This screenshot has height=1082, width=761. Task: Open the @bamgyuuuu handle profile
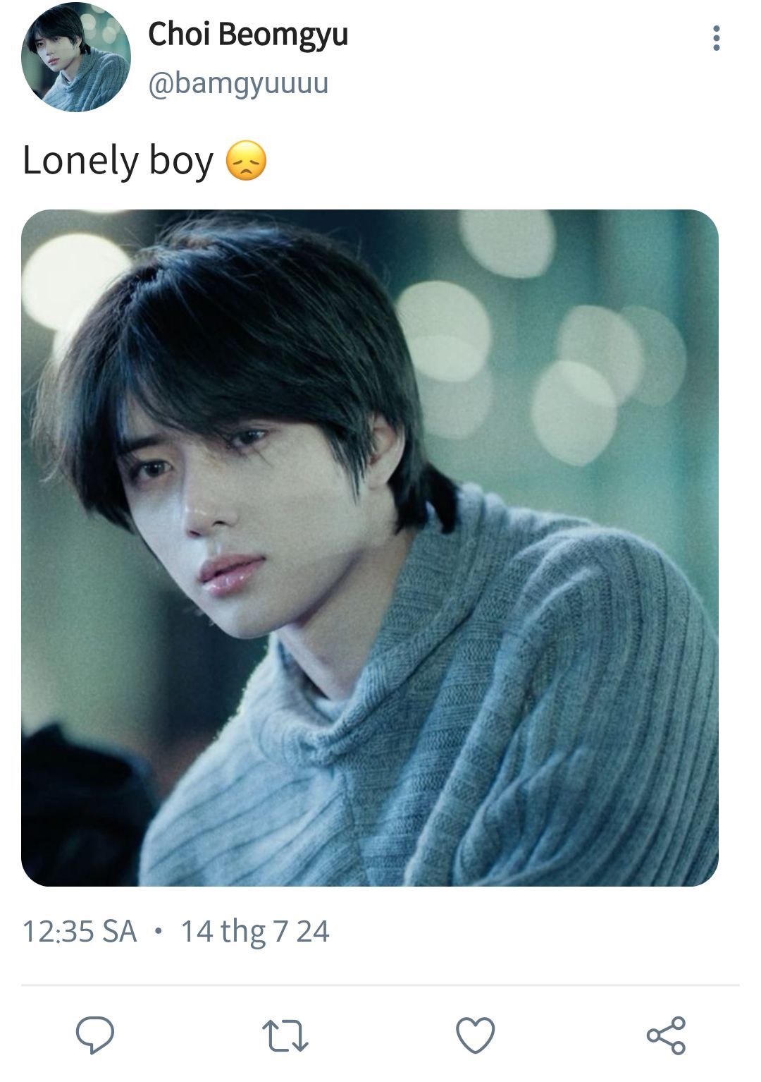(x=238, y=83)
